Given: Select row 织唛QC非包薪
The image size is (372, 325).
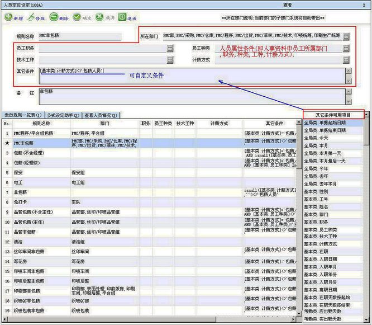Looking at the screenshot, I should click(x=150, y=301).
